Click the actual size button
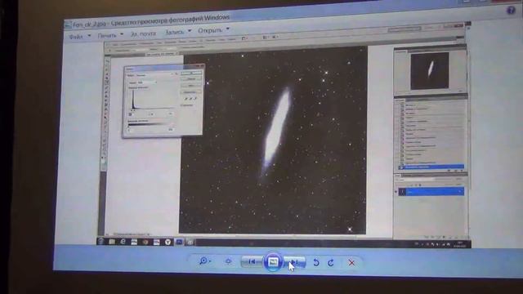This screenshot has width=523, height=294. pyautogui.click(x=229, y=261)
